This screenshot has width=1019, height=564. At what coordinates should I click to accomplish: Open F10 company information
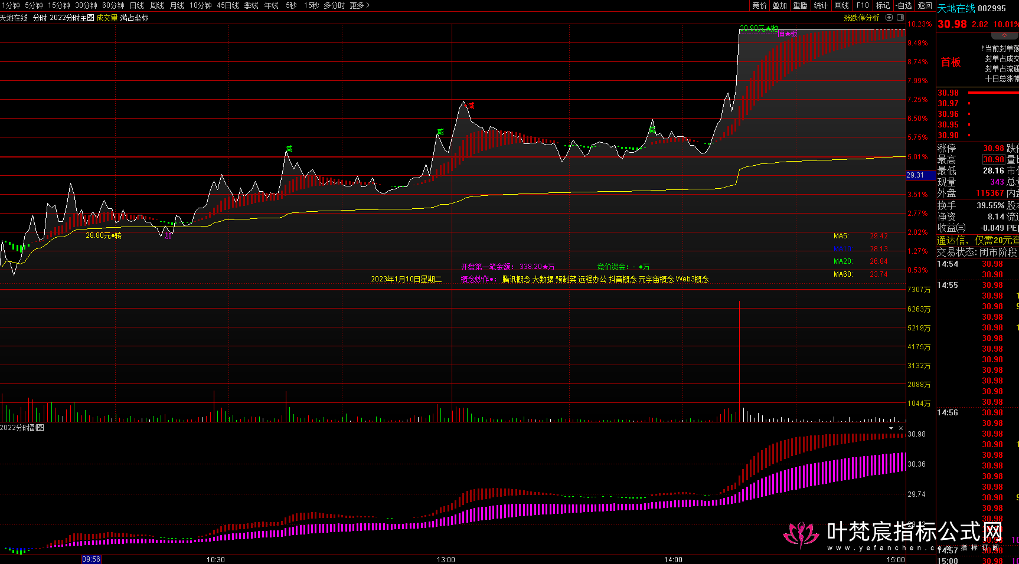click(x=863, y=5)
